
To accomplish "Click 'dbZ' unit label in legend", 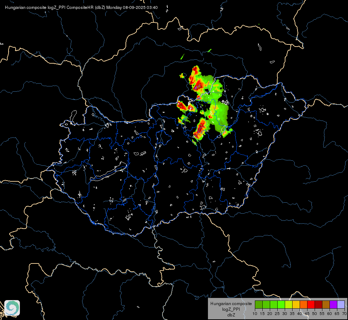I will [231, 315].
